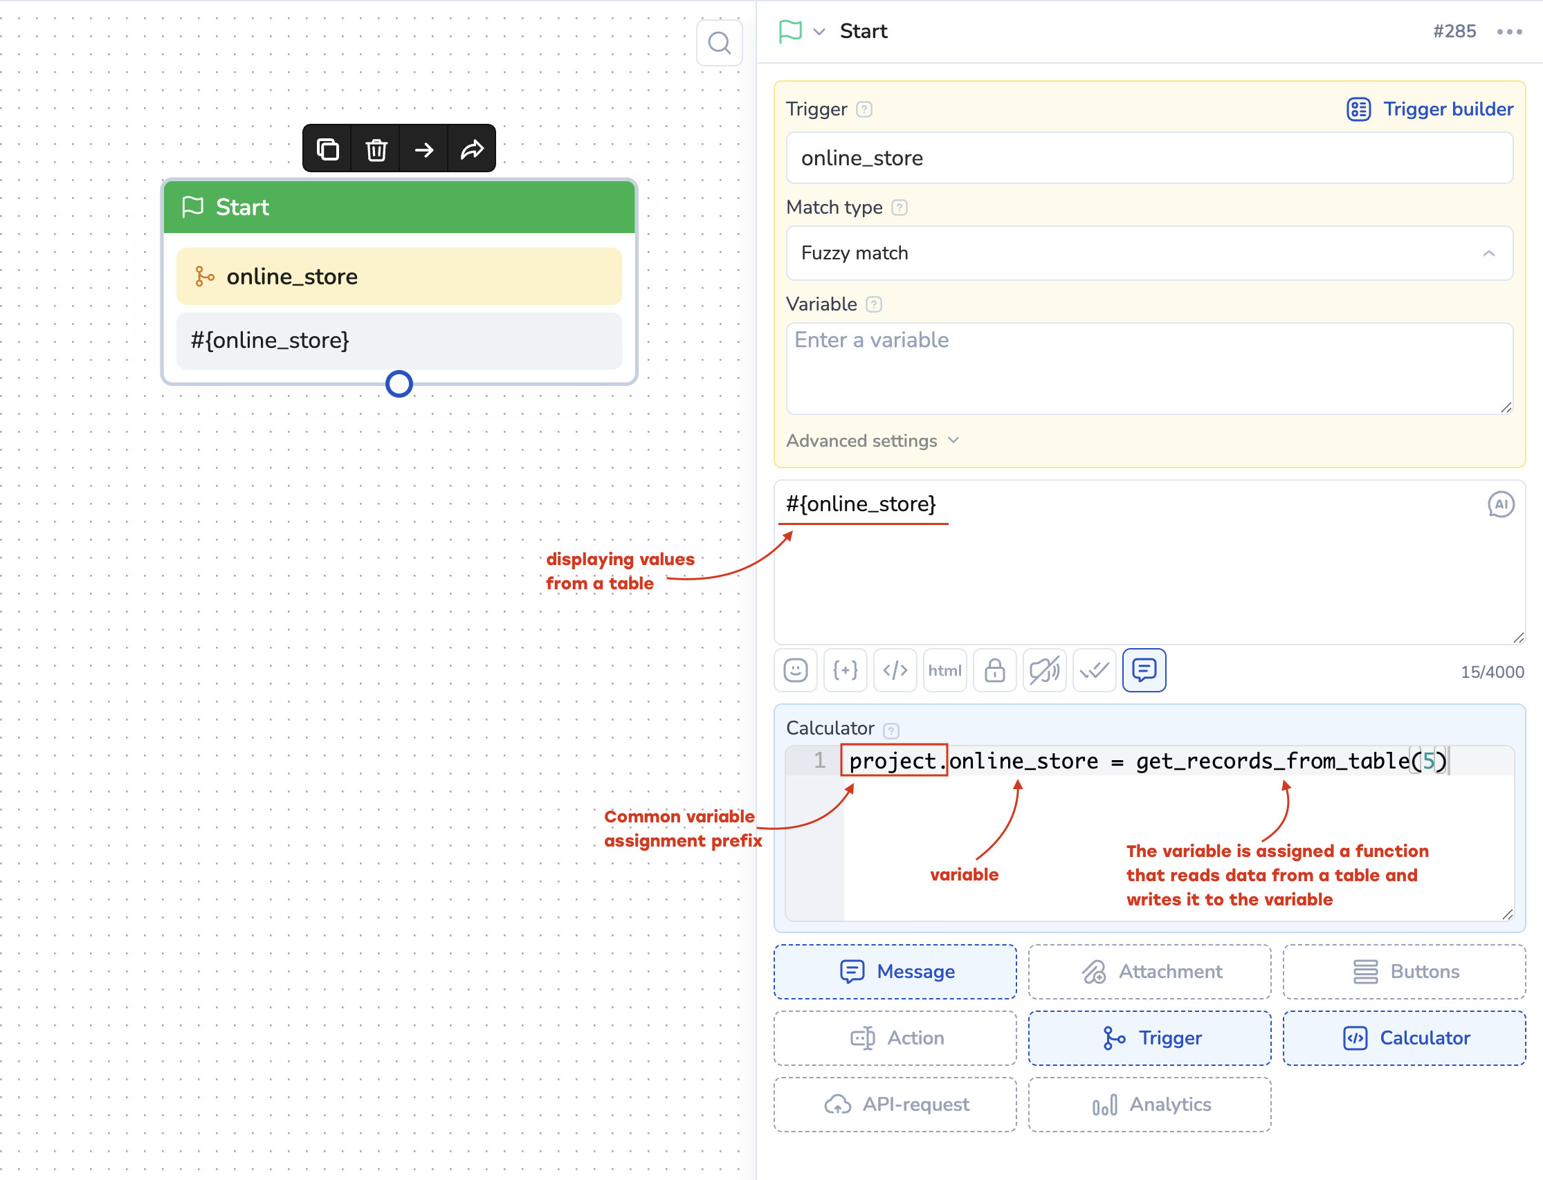Image resolution: width=1543 pixels, height=1180 pixels.
Task: Toggle the lock icon in the message toolbar
Action: [994, 670]
